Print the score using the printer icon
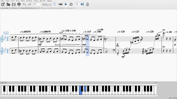The image size is (177, 99). tap(19, 4)
